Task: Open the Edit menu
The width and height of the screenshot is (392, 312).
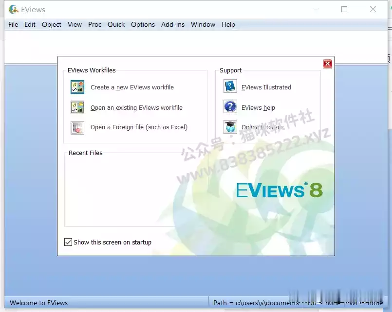Action: (x=30, y=24)
